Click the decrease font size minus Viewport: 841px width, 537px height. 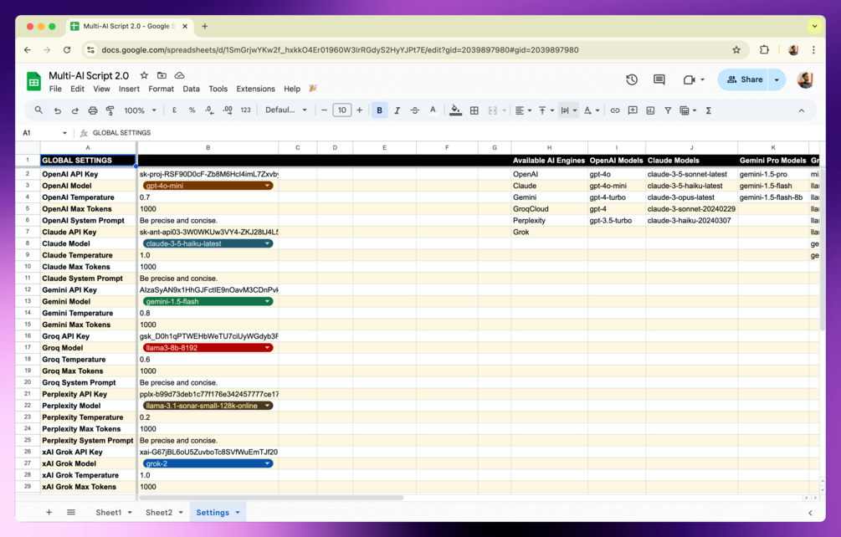pyautogui.click(x=324, y=110)
